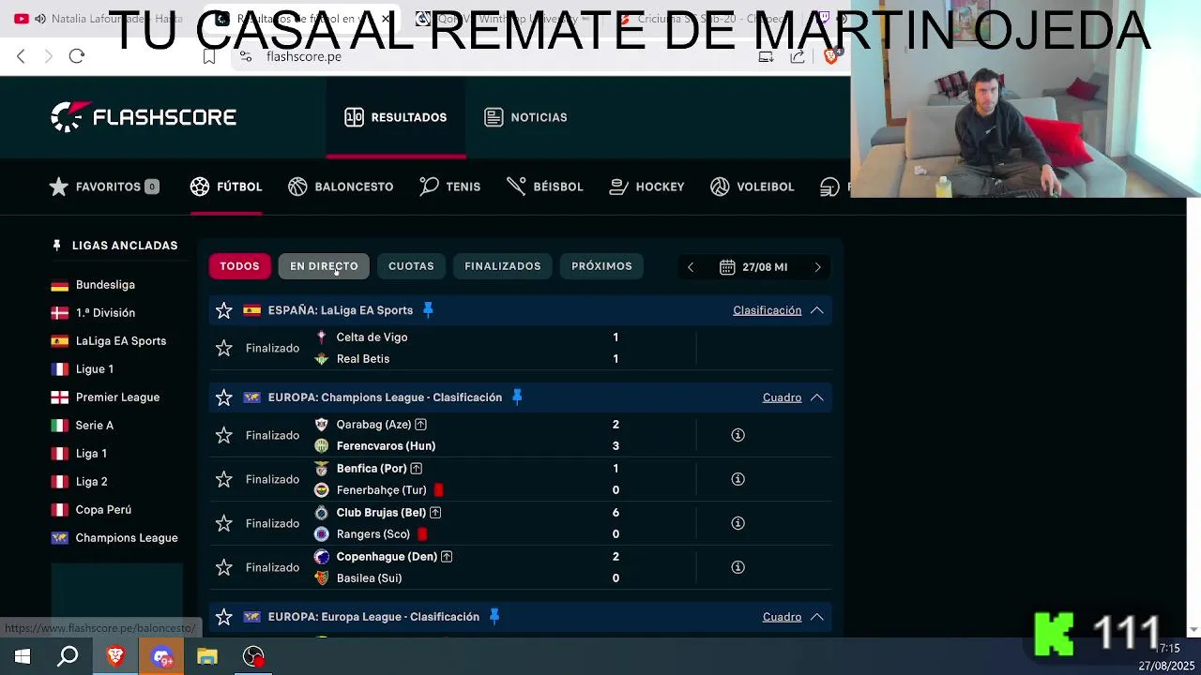
Task: Favorite the Copenhague vs Basilea match
Action: coord(223,567)
